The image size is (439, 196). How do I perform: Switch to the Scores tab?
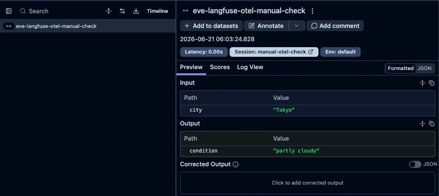coord(220,67)
